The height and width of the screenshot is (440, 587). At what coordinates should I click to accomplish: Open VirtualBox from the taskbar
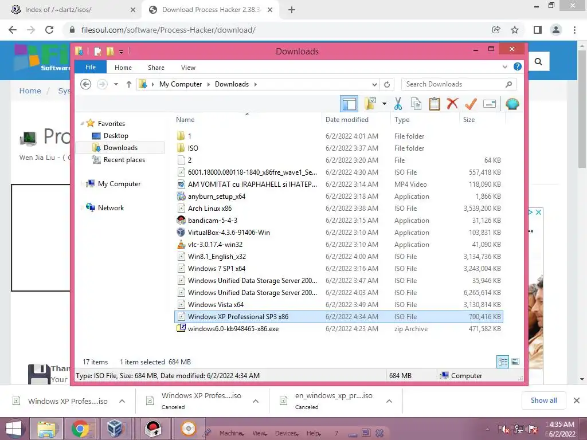(115, 429)
